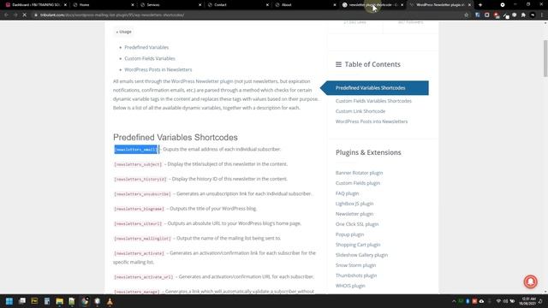Switch to the Dashboard browser tab
The height and width of the screenshot is (308, 548).
point(35,5)
